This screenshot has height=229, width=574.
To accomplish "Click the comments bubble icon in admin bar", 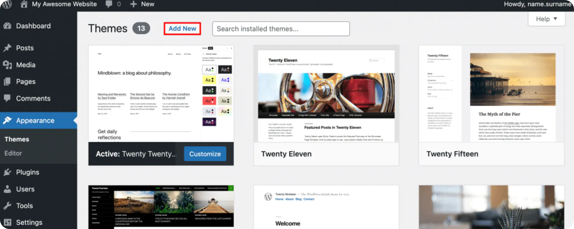I will pyautogui.click(x=109, y=4).
